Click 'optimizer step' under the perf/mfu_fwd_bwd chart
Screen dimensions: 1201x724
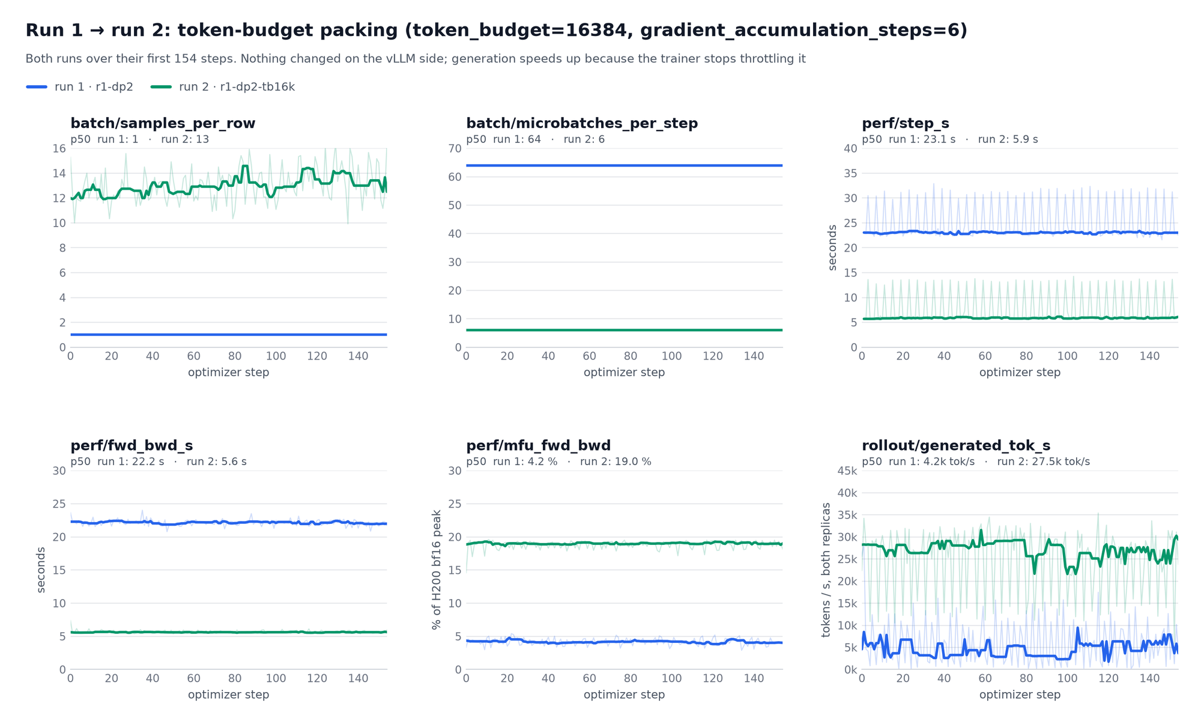point(624,695)
